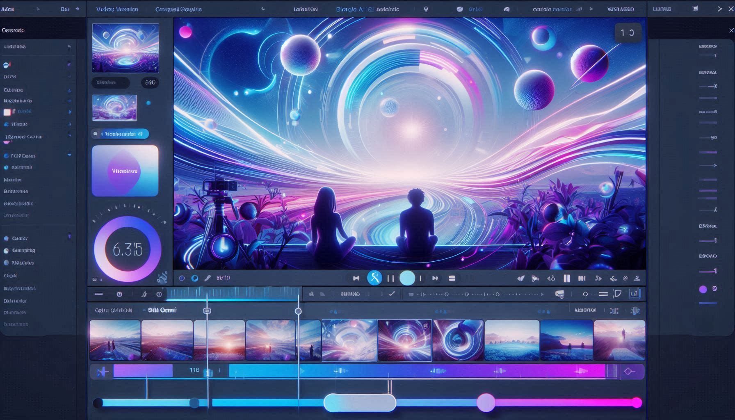Click the pencil edit icon at far right below preview
This screenshot has width=735, height=420.
[637, 278]
